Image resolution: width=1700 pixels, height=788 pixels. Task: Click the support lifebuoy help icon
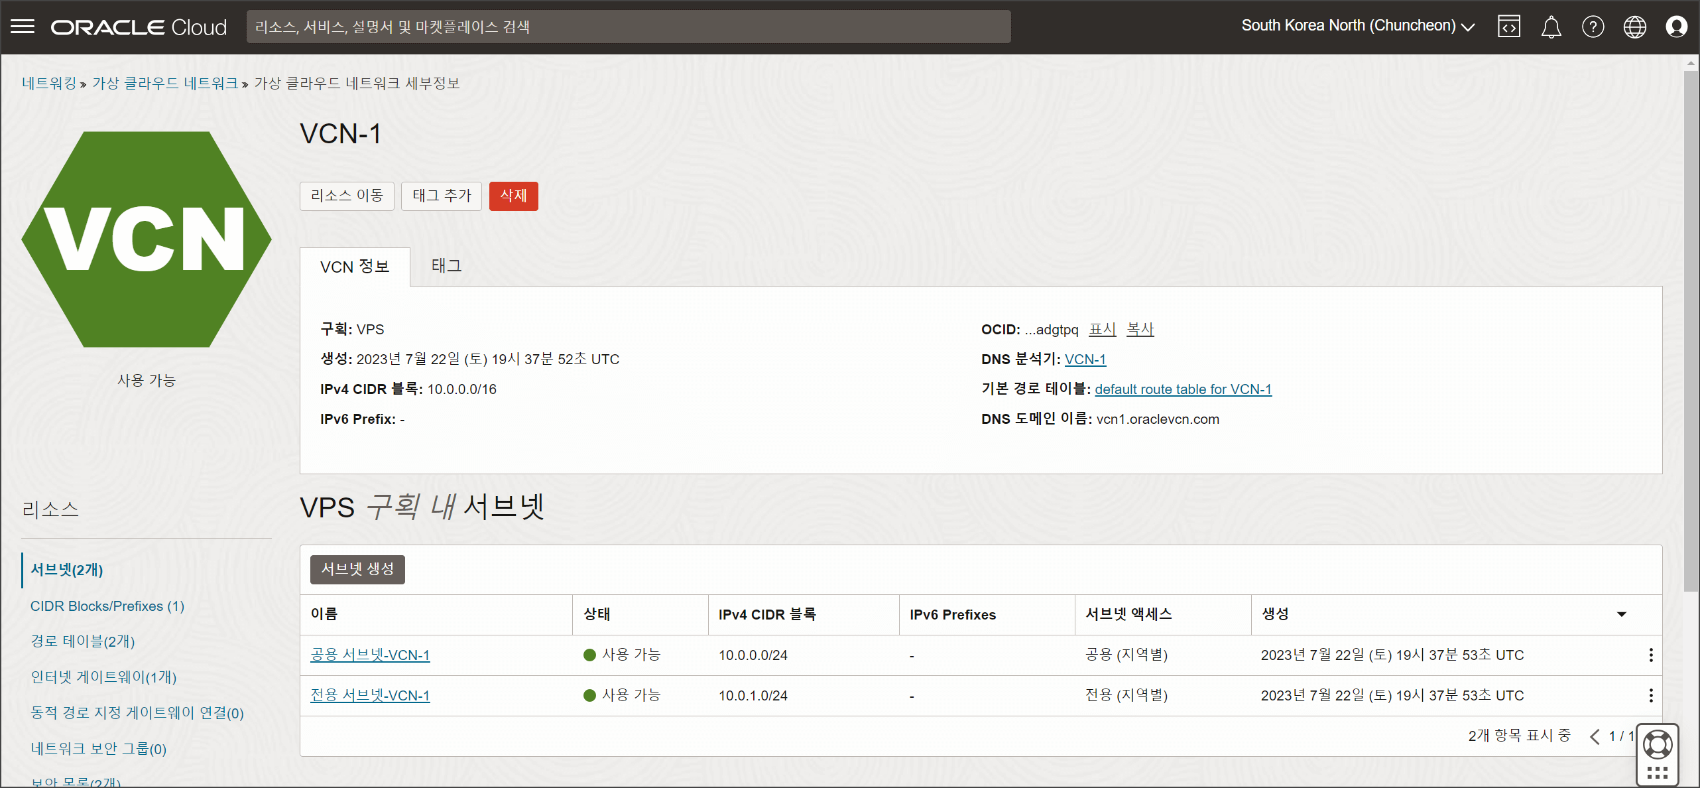point(1658,744)
